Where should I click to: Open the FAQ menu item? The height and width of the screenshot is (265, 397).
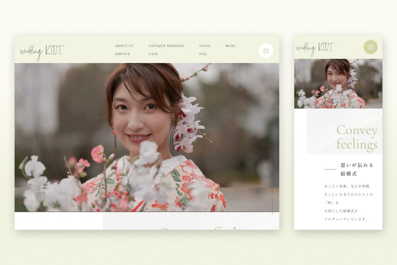(x=203, y=54)
